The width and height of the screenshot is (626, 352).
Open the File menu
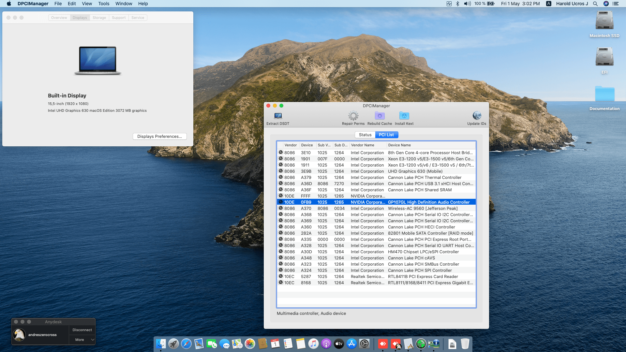58,4
